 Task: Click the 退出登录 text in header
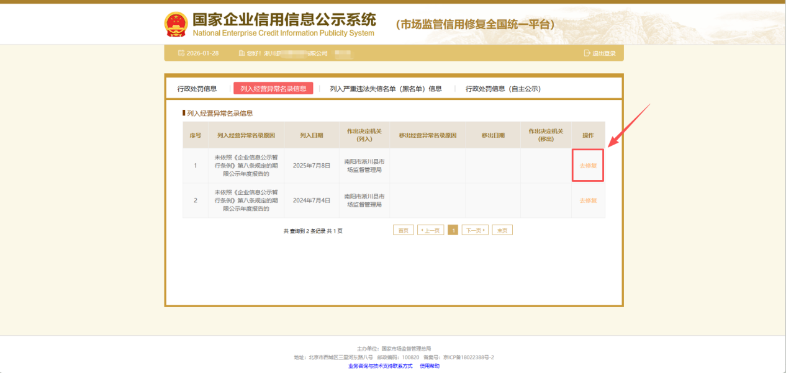(603, 53)
